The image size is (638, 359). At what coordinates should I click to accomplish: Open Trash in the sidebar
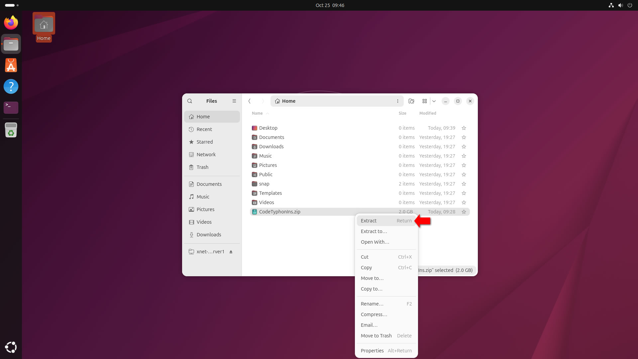[202, 167]
